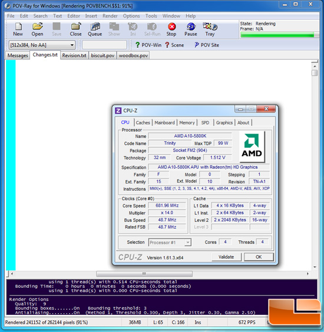Open the Memory tab in CPU-Z
Screen dimensions: 324x332
coord(187,122)
